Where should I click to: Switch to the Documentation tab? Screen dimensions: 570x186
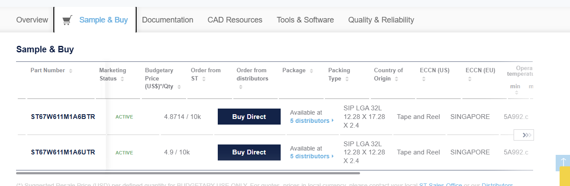[167, 20]
